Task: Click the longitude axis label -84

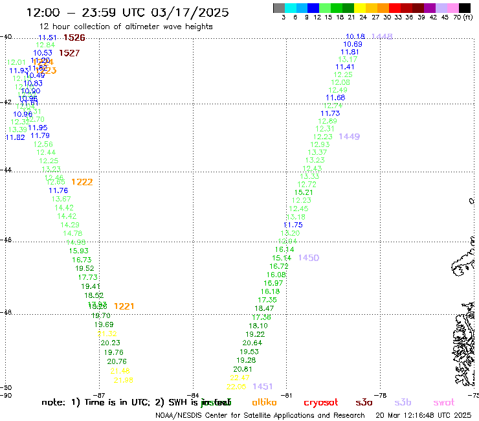Action: 193,396
